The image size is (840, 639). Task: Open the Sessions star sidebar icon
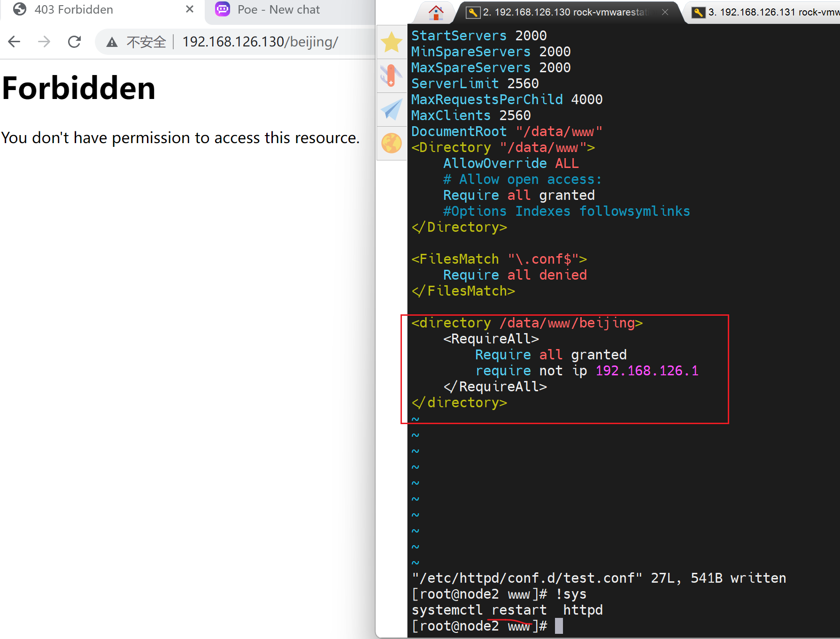(391, 42)
